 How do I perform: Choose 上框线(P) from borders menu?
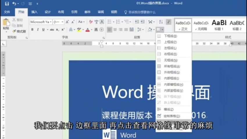173,42
